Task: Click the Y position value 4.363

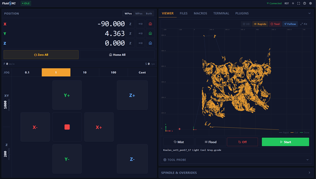Action: pos(114,34)
